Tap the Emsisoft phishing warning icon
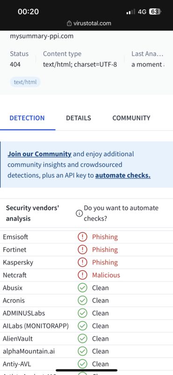Screen dimensions: 173x375 click(x=82, y=237)
